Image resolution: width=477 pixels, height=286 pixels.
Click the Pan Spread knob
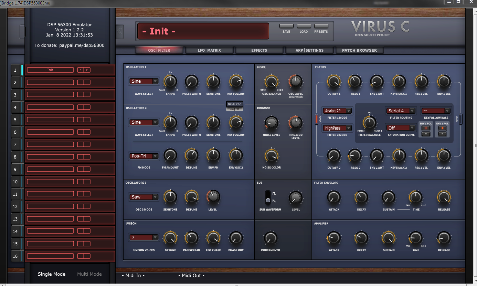click(192, 238)
